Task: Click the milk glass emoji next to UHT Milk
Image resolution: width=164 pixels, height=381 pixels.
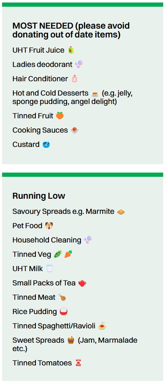Action: [x=49, y=269]
